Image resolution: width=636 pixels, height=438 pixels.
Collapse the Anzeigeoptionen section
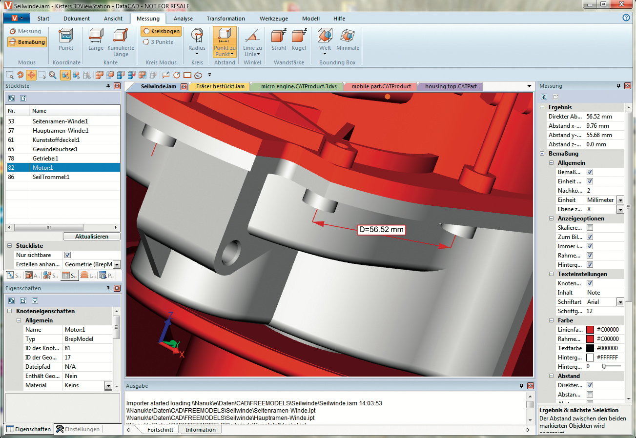pos(552,219)
